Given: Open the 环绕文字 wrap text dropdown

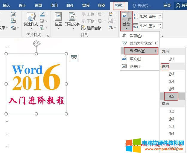Looking at the screenshot, I should [x=72, y=21].
